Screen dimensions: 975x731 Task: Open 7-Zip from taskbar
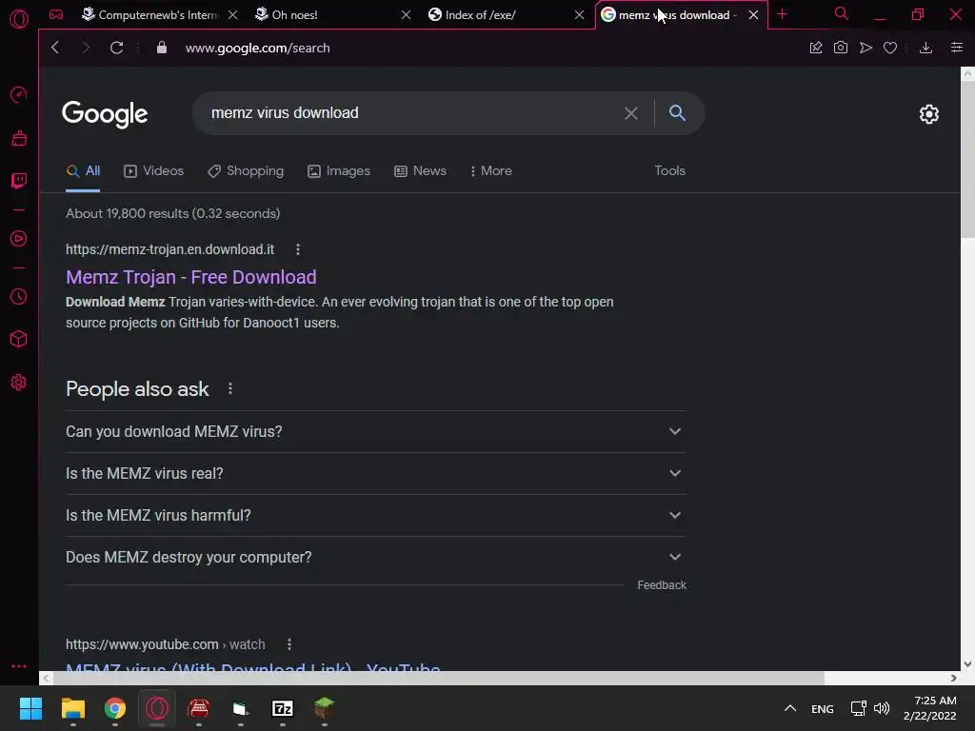coord(283,708)
